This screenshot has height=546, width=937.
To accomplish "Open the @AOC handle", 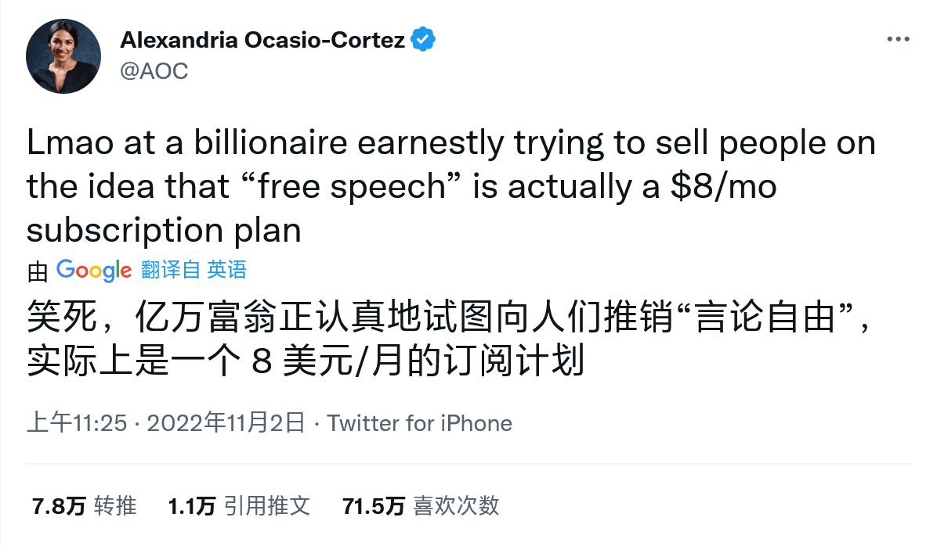I will pyautogui.click(x=154, y=71).
